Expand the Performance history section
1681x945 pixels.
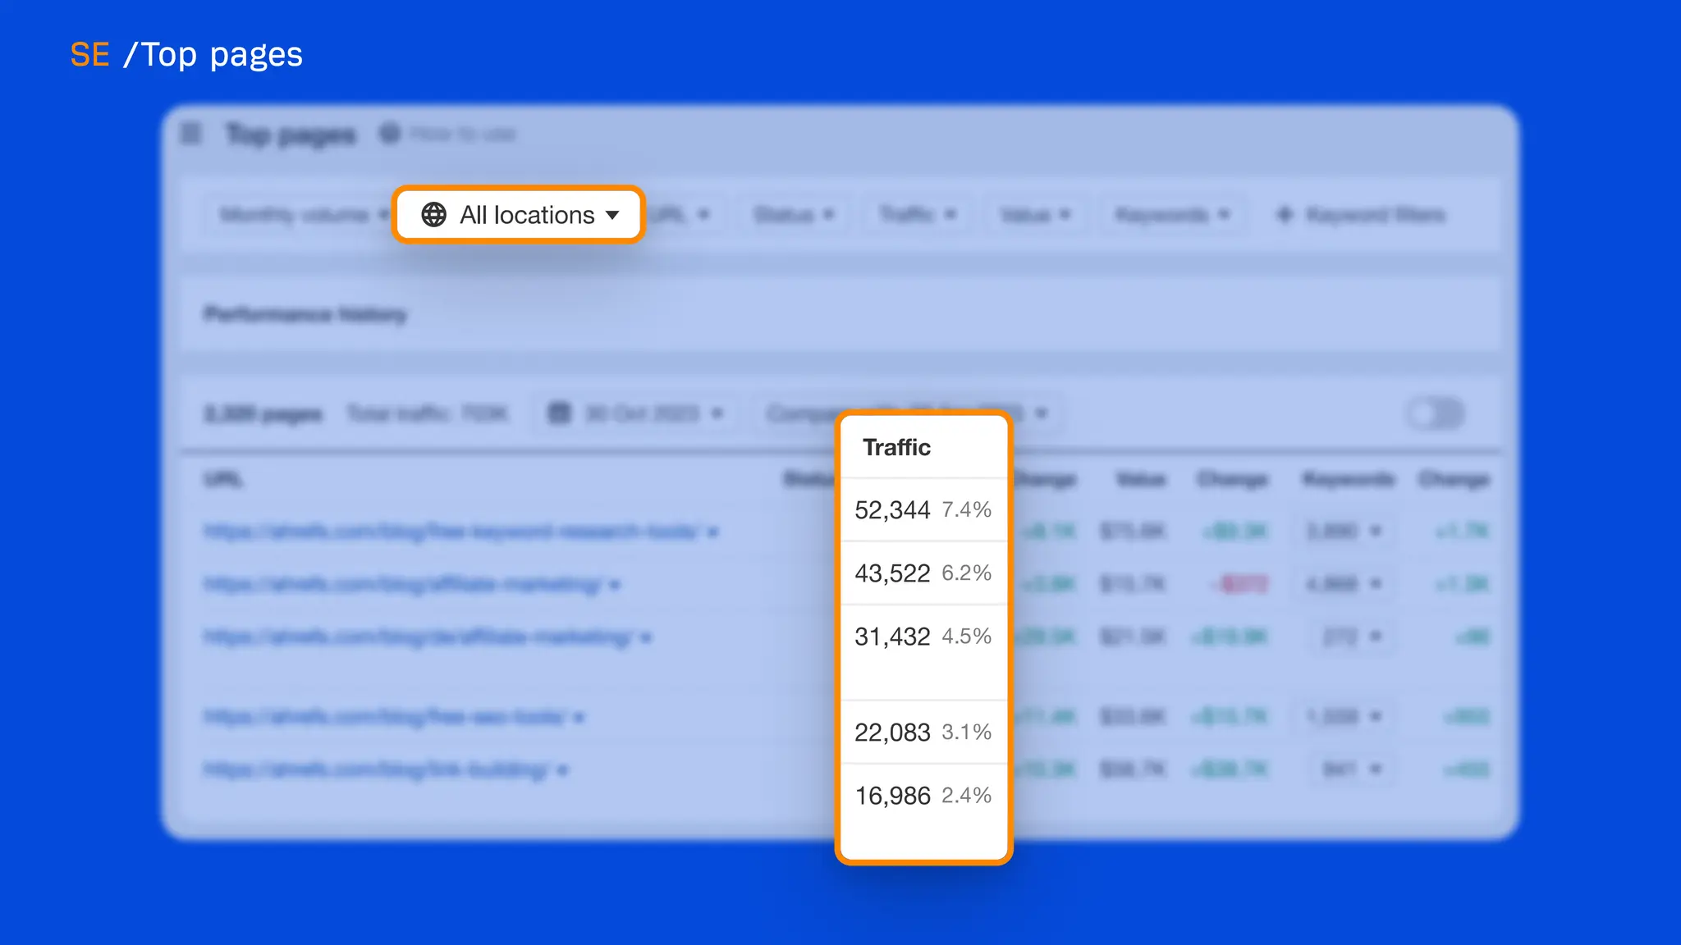(305, 314)
